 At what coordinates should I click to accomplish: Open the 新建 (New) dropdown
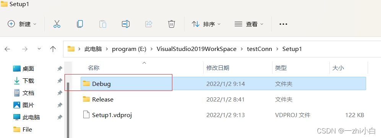click(x=22, y=24)
